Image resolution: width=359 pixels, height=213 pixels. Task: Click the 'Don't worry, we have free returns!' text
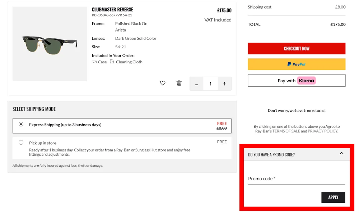point(297,111)
